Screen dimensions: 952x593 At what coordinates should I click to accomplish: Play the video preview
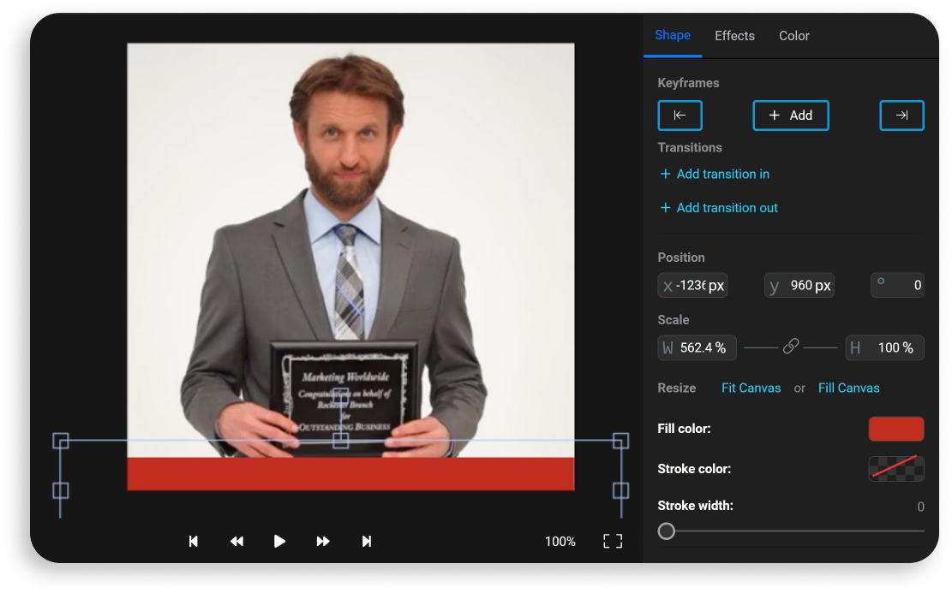(x=279, y=541)
